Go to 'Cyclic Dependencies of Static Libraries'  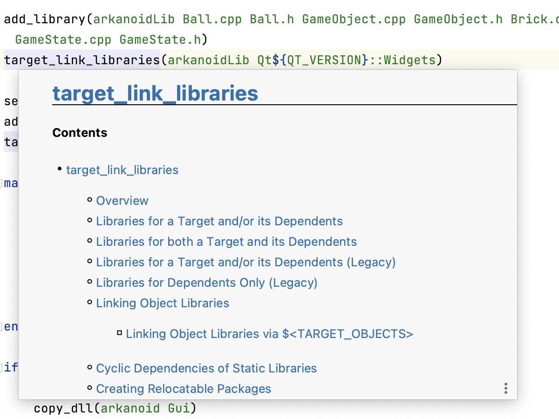coord(206,368)
